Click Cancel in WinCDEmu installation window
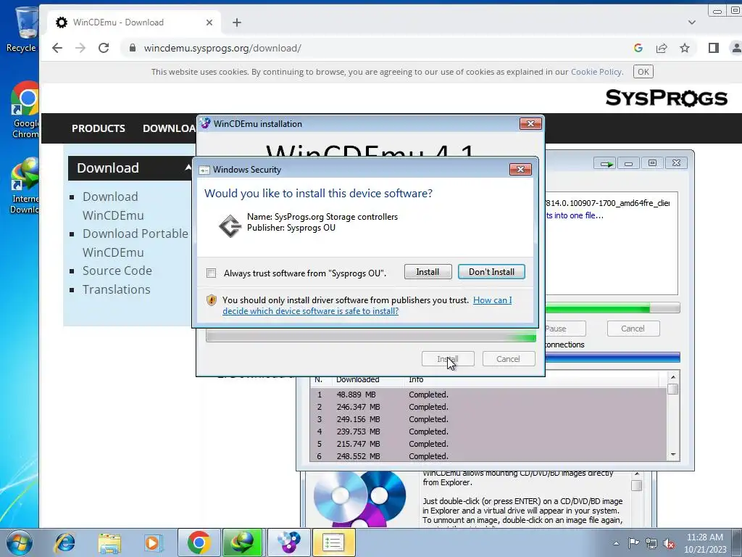 tap(508, 359)
